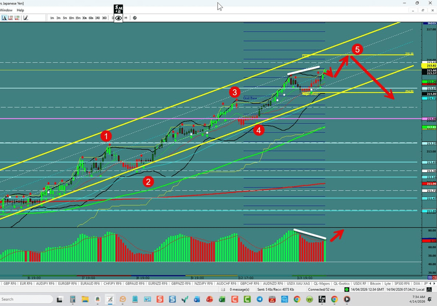The width and height of the screenshot is (437, 306).
Task: Click the third chart style toolbar icon
Action: tap(17, 17)
